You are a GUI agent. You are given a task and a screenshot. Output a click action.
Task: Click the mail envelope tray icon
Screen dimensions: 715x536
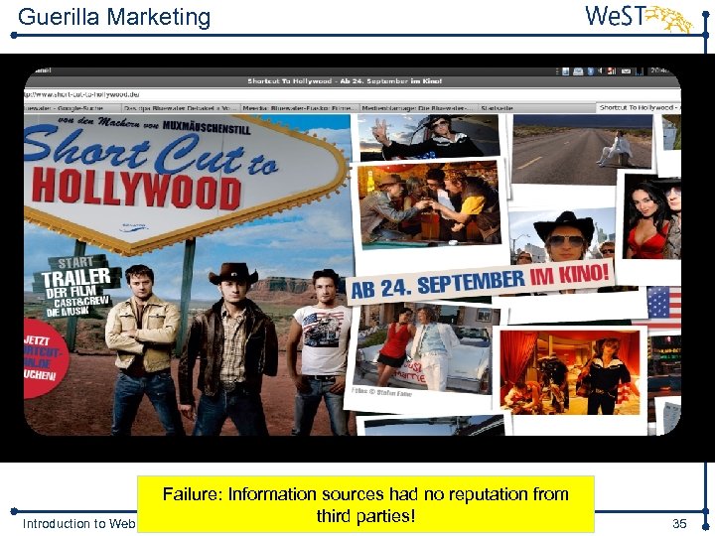(627, 71)
